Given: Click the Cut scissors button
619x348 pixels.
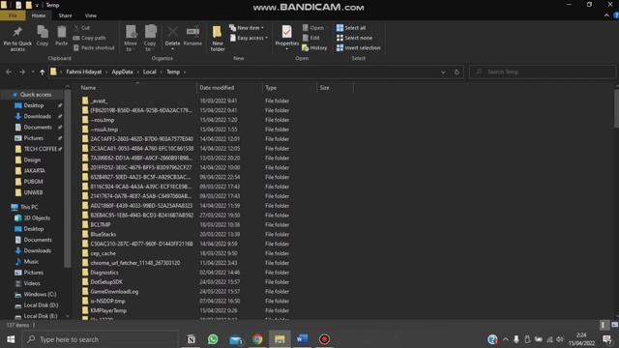Looking at the screenshot, I should click(x=81, y=28).
